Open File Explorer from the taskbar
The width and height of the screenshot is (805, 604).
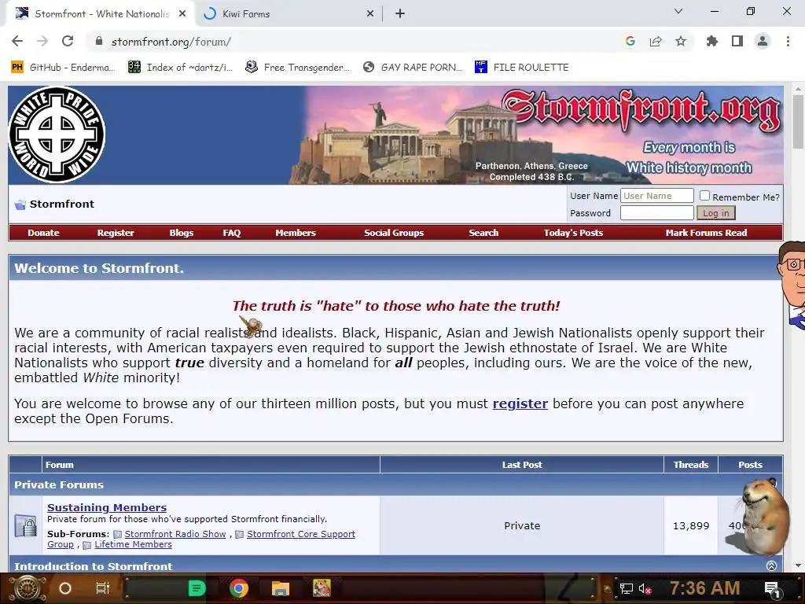tap(281, 588)
